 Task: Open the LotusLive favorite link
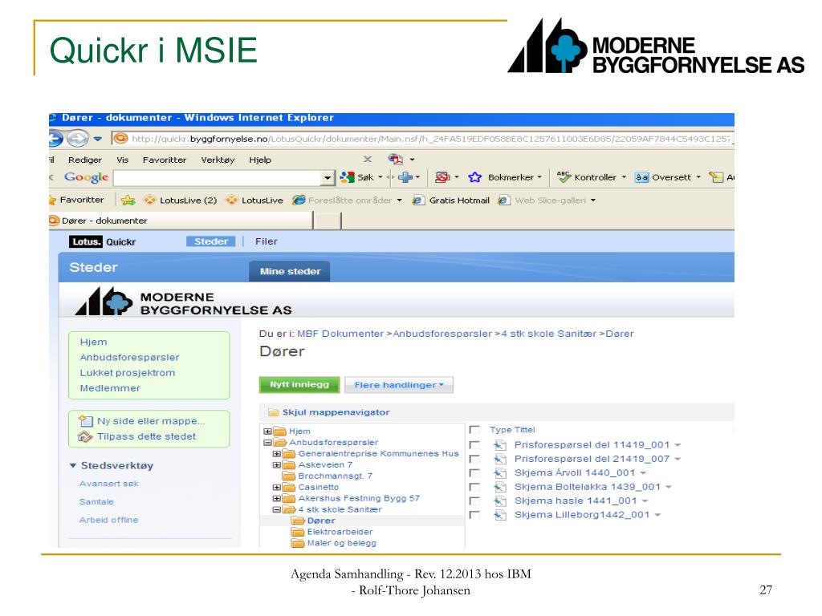[x=254, y=200]
